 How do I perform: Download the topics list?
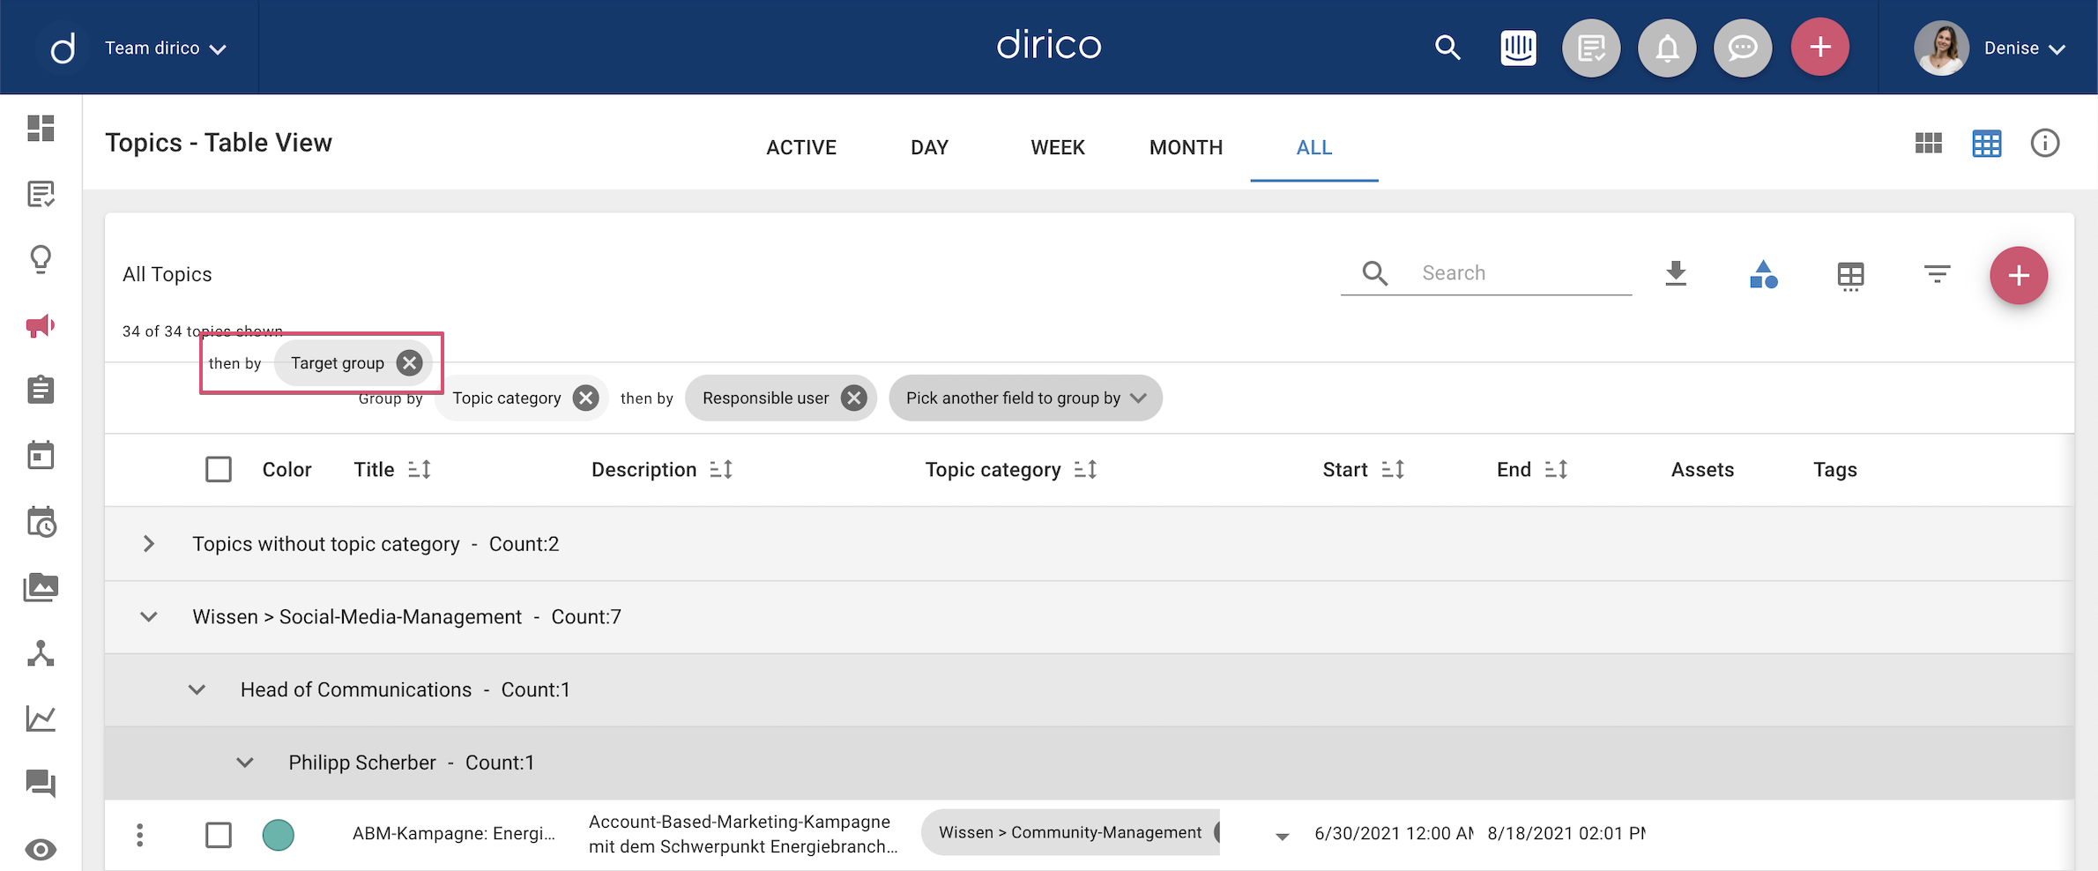[x=1676, y=274]
